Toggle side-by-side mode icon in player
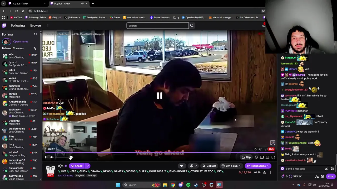The width and height of the screenshot is (337, 189). pyautogui.click(x=267, y=157)
